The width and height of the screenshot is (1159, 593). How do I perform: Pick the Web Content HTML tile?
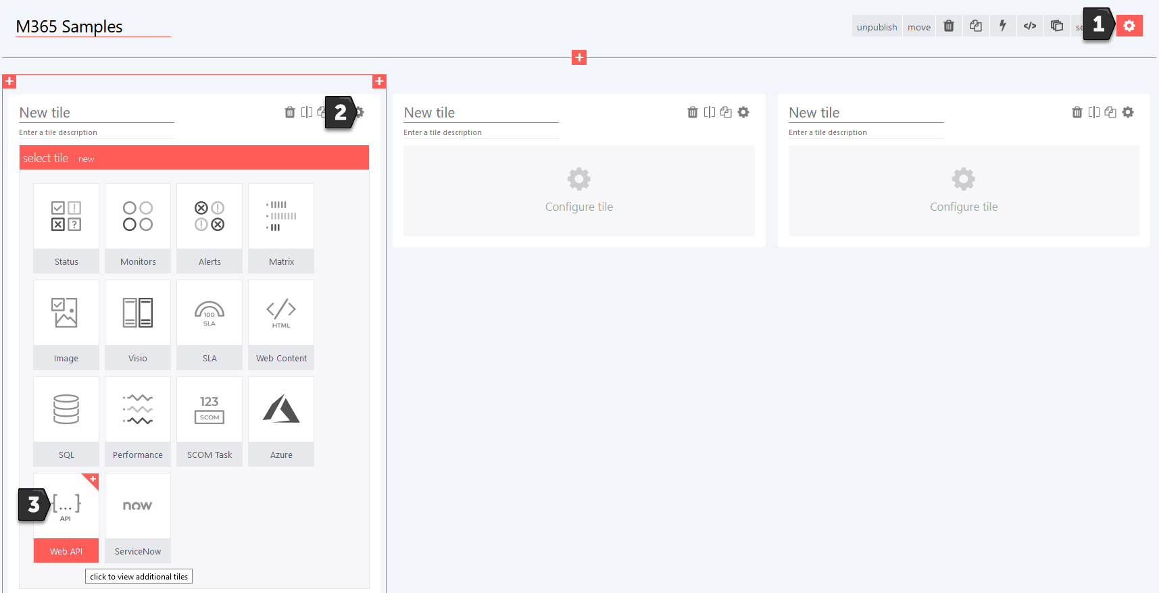[281, 325]
